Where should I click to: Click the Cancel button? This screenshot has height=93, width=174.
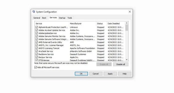coord(96,74)
